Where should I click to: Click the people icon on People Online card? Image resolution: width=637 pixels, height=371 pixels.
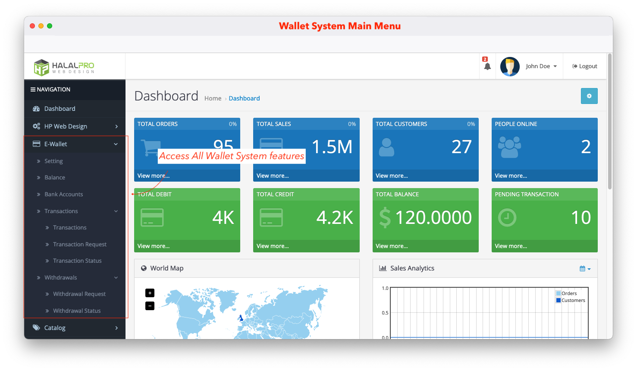click(x=509, y=147)
